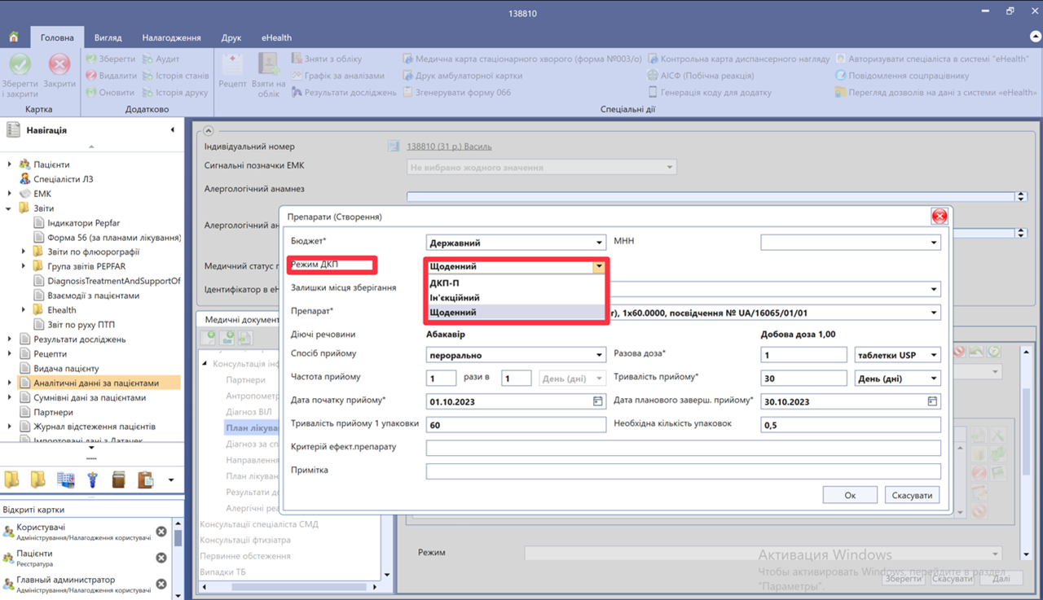Open Перегляд дозволів на дані eHealth
Screen dimensions: 1043x600
[935, 92]
